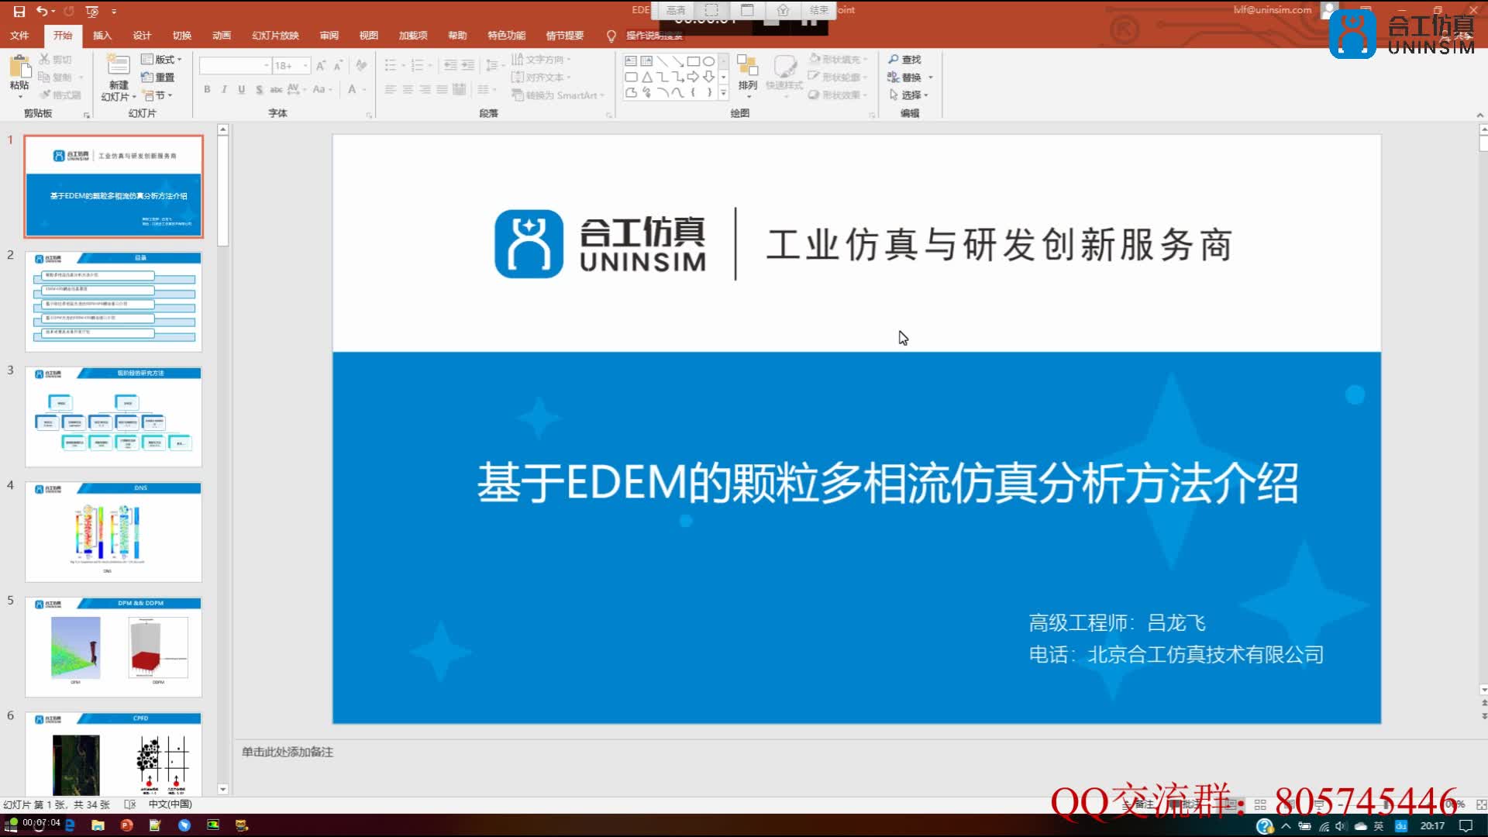Select the line arrow shape in the gallery

pyautogui.click(x=677, y=60)
